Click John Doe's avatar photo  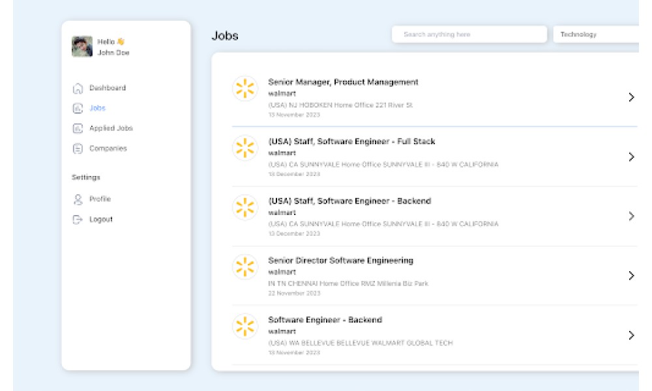[x=82, y=46]
